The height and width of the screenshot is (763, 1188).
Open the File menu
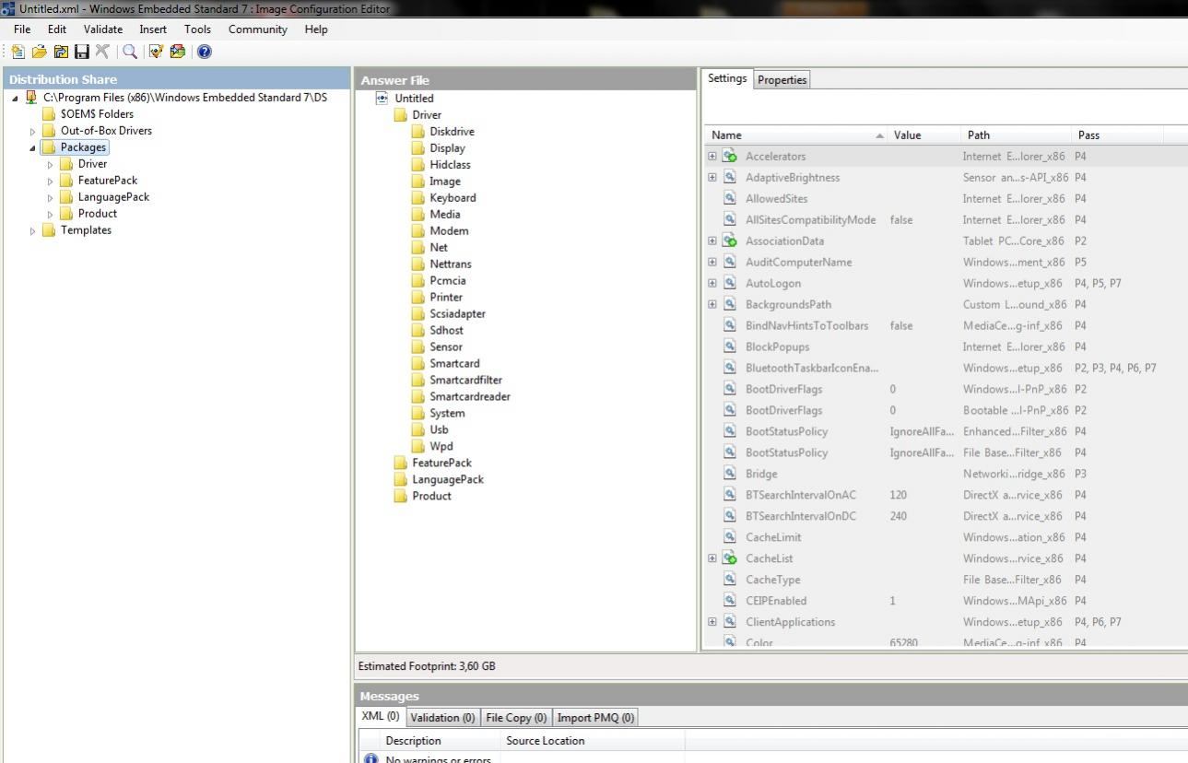pos(22,29)
